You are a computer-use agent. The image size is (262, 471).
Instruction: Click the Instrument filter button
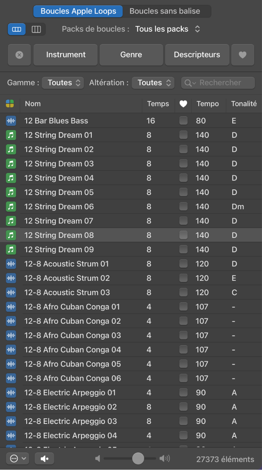click(x=66, y=55)
